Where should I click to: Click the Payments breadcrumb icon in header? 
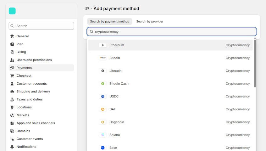87,8
